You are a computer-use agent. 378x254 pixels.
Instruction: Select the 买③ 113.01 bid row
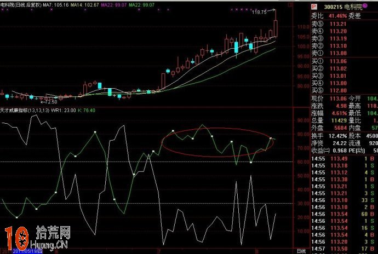click(x=329, y=76)
